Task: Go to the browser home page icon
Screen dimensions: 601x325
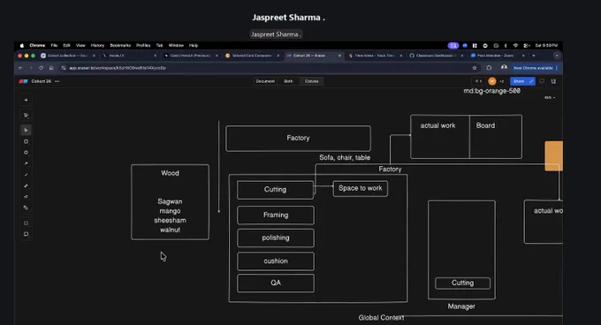Action: tap(51, 68)
